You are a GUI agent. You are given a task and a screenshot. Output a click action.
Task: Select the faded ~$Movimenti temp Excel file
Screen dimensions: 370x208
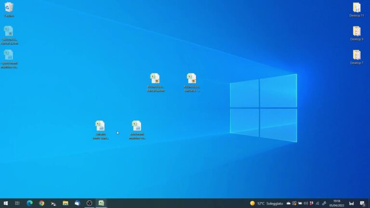(9, 59)
